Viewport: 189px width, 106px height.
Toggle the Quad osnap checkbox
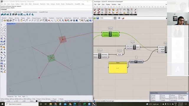(x=37, y=99)
